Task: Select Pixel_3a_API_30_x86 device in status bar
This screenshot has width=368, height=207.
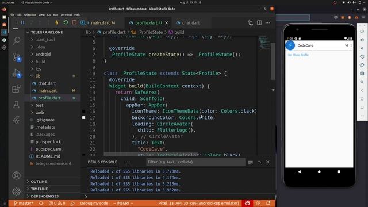Action: (198, 203)
